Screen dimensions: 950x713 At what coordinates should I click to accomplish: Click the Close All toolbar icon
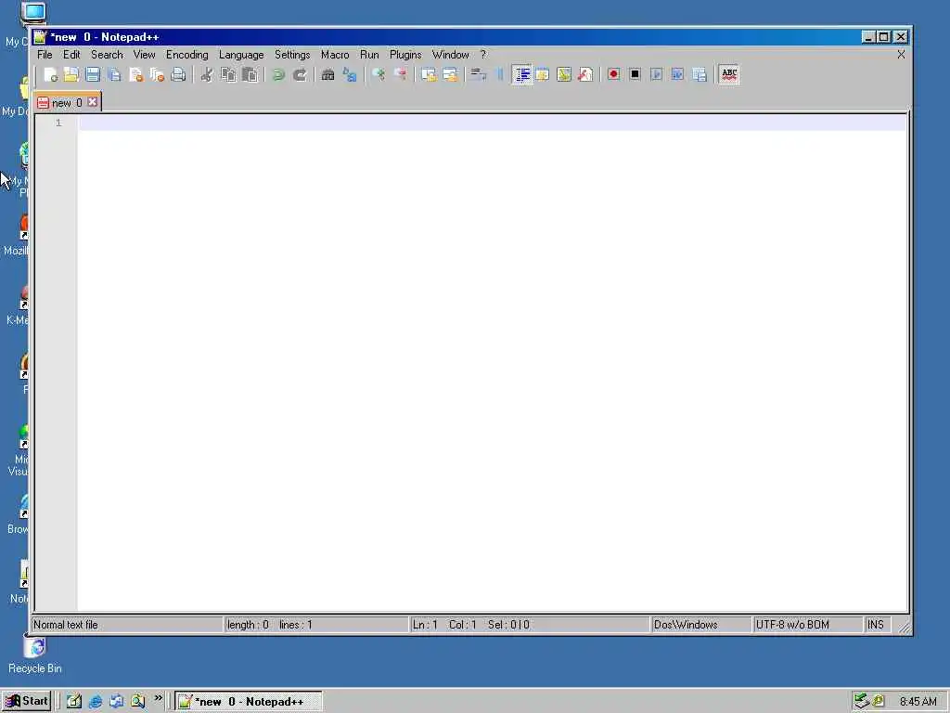[157, 74]
